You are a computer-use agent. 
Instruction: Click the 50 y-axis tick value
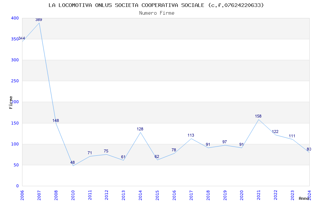click(16, 165)
